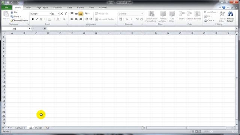Screen dimensions: 240x135
Task: Select the Latihan 1 sheet tab
Action: [x=20, y=128]
